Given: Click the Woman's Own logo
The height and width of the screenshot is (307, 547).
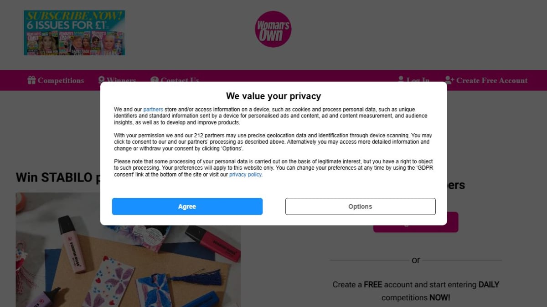Looking at the screenshot, I should [x=273, y=29].
